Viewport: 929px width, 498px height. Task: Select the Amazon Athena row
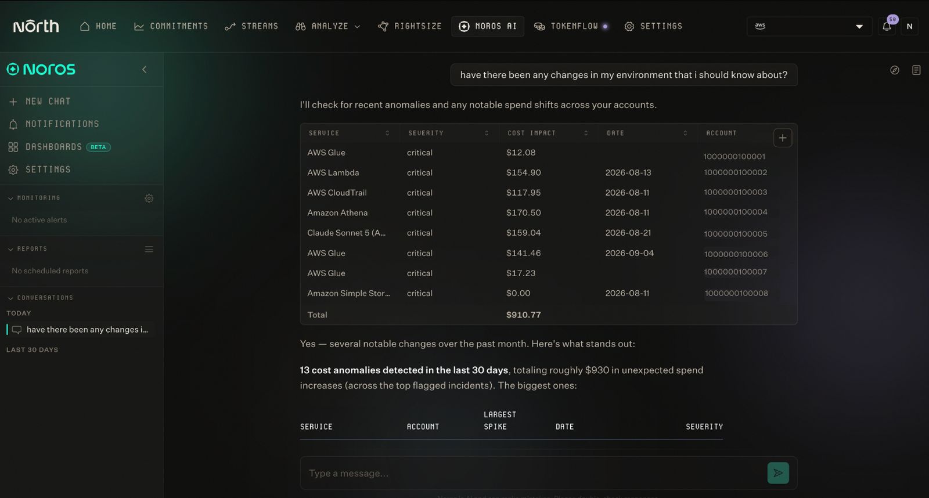click(x=548, y=212)
